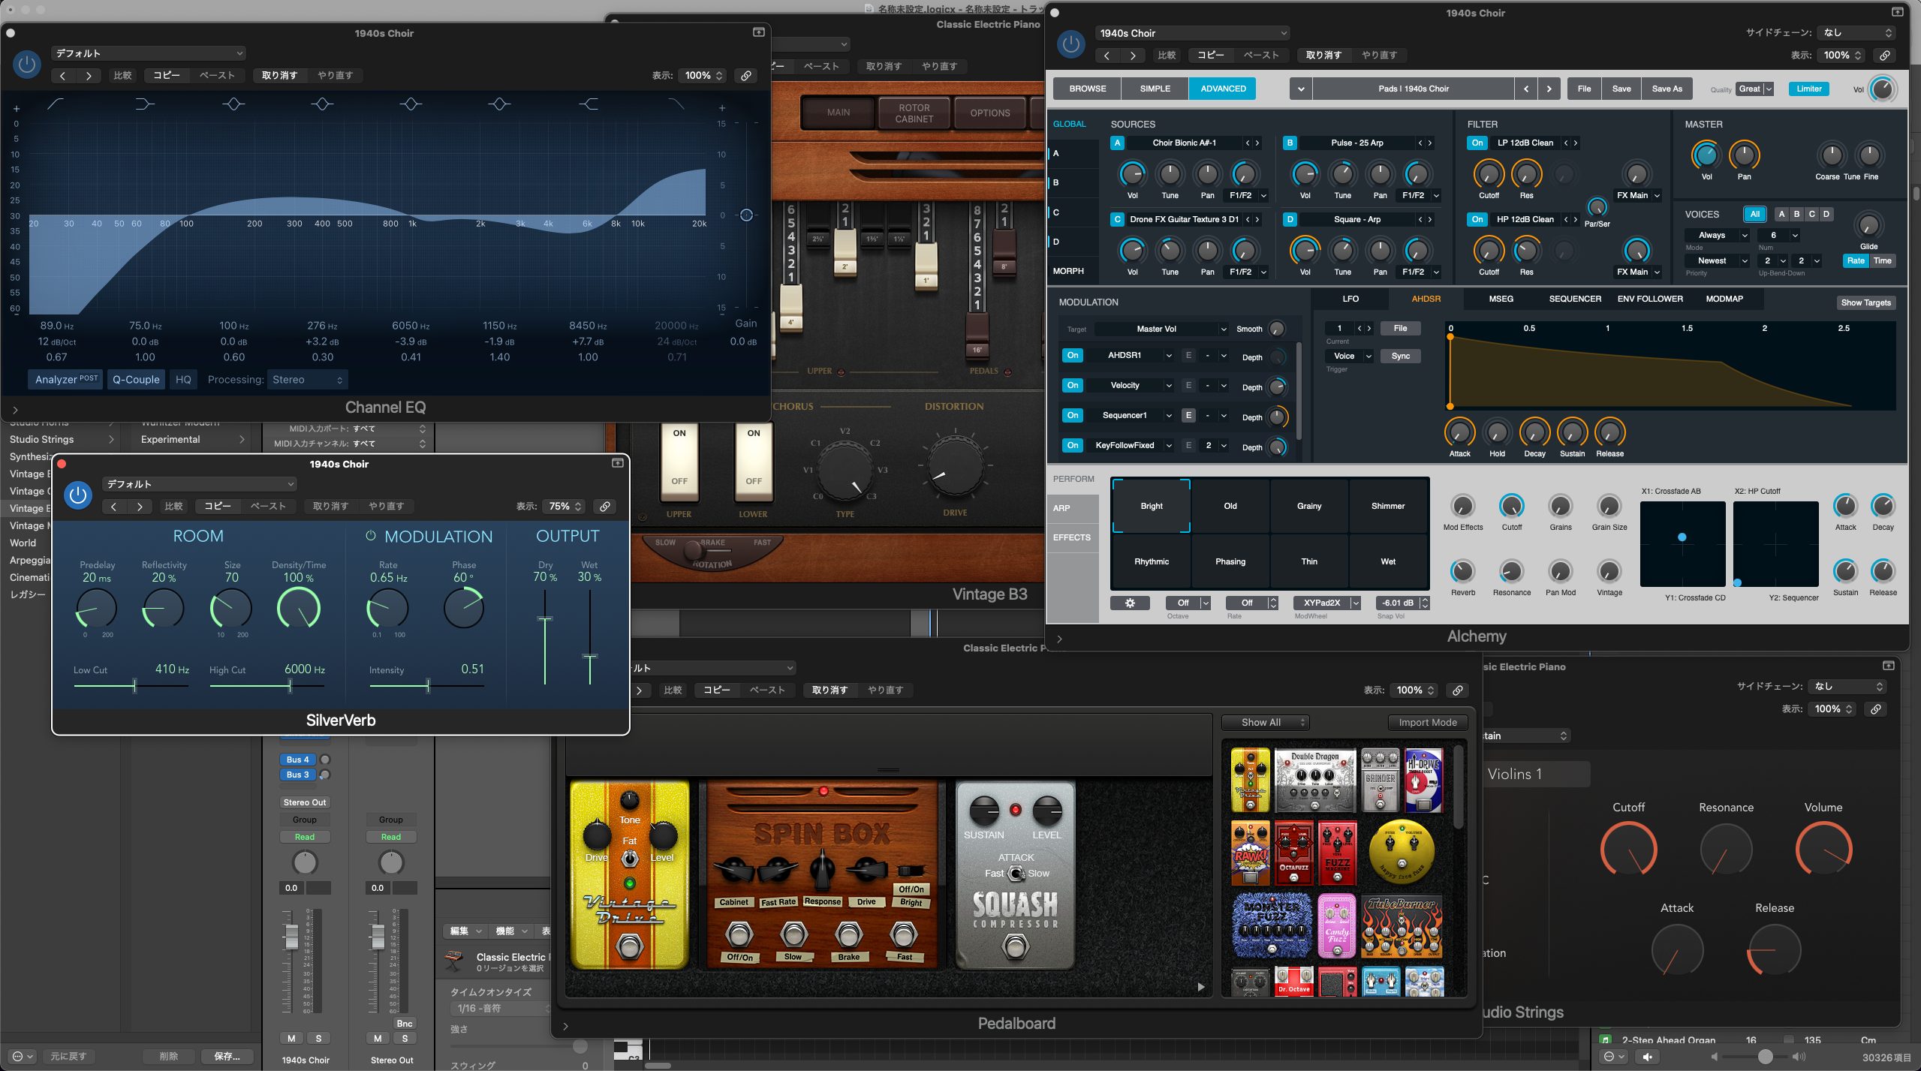Click the Squash Compressor footswitch
The image size is (1921, 1071).
[x=1015, y=947]
